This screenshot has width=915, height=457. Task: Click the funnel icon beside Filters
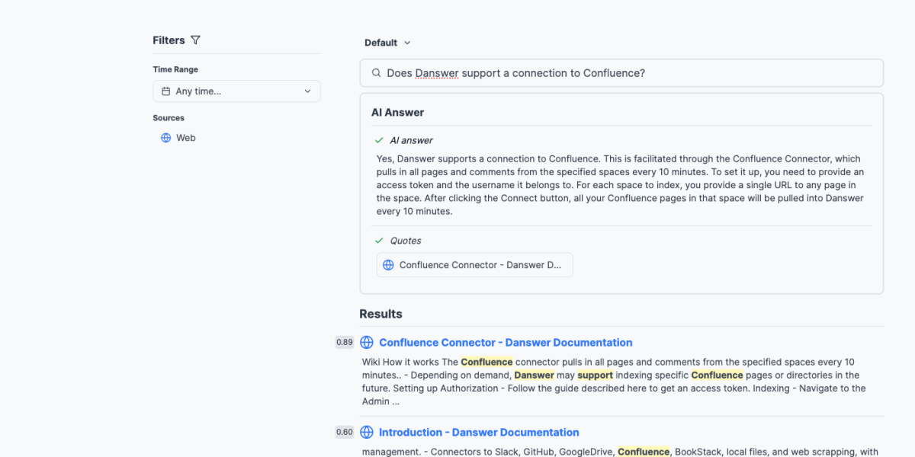click(195, 40)
